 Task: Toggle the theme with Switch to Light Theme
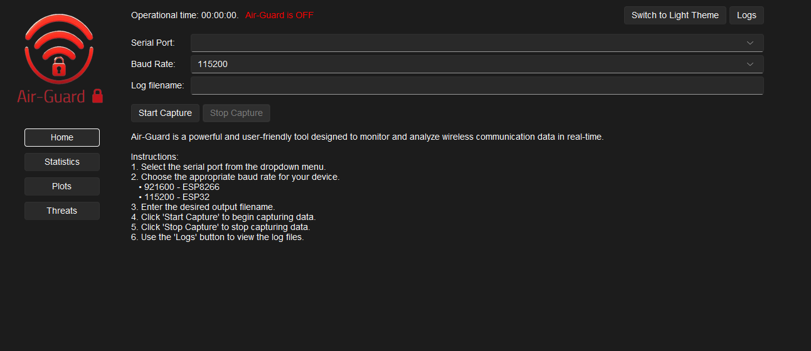(675, 15)
